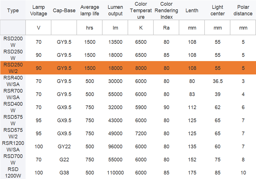Select the RSD200 W type cell
Image resolution: width=256 pixels, height=179 pixels.
tap(13, 42)
